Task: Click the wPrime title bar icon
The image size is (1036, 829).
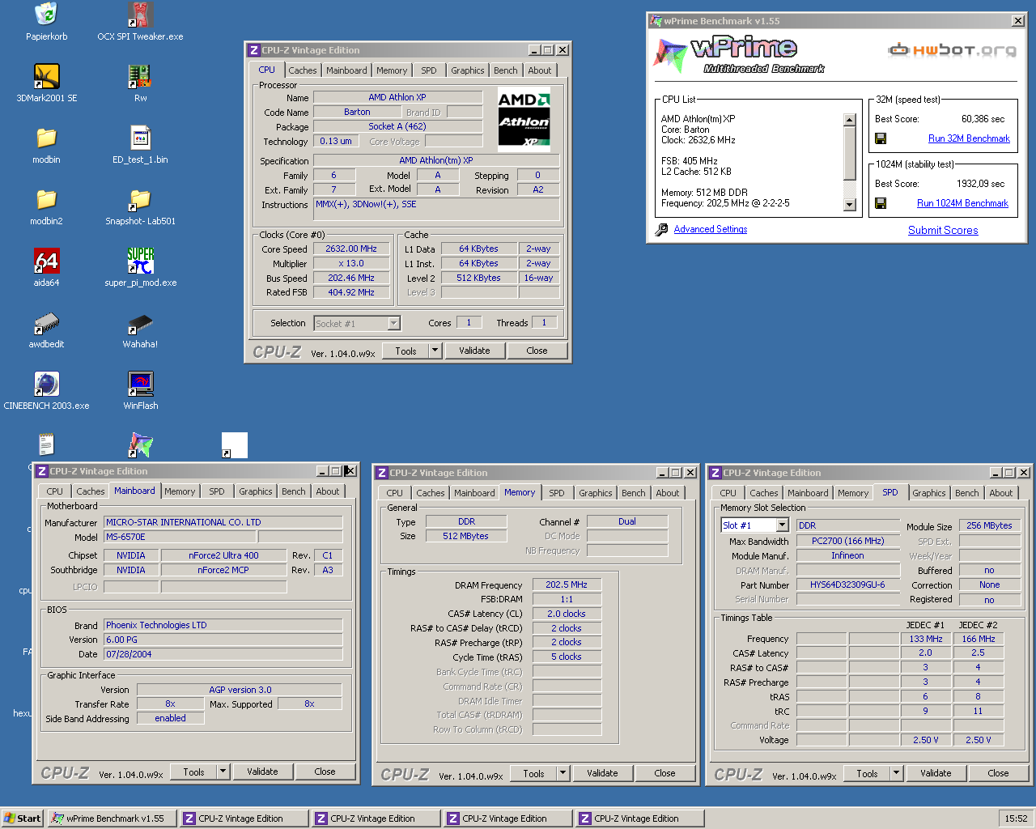Action: coord(656,21)
